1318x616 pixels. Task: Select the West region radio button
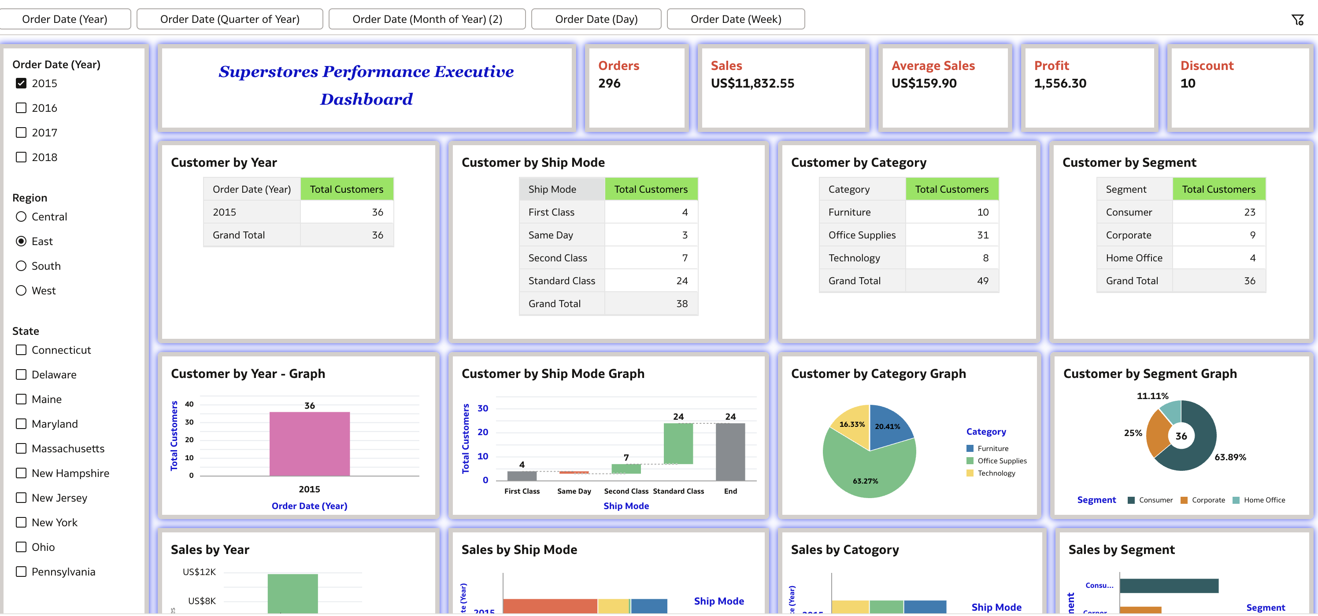21,290
